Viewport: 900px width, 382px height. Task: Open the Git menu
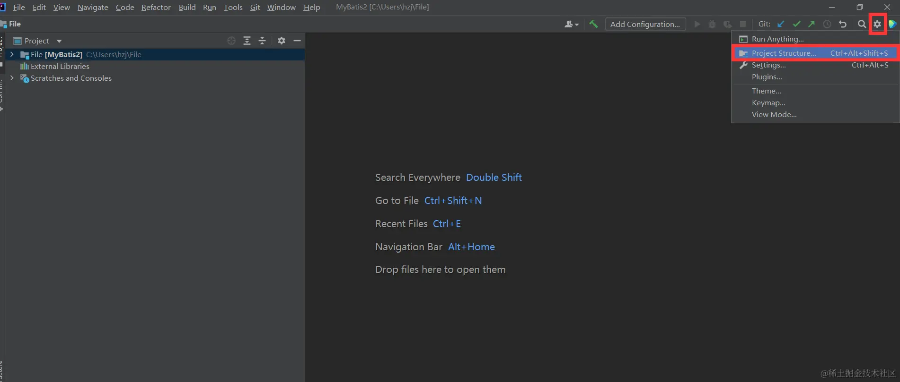pyautogui.click(x=255, y=7)
